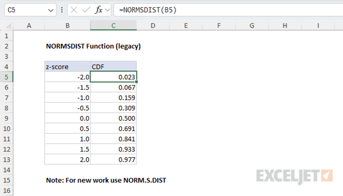Select the cell showing 0.159
This screenshot has width=343, height=196.
113,97
